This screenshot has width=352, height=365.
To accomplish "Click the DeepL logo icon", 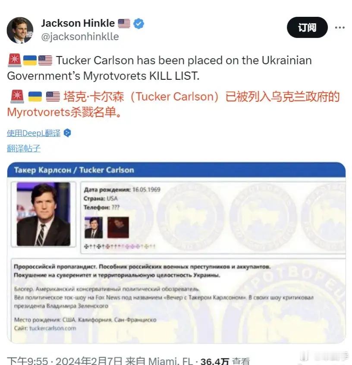I will tap(67, 133).
